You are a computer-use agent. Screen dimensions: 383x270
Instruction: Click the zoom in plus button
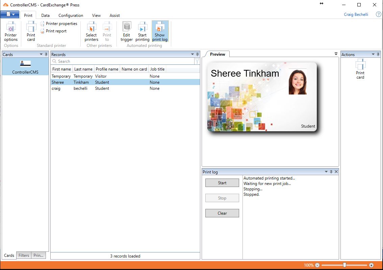[x=371, y=265]
